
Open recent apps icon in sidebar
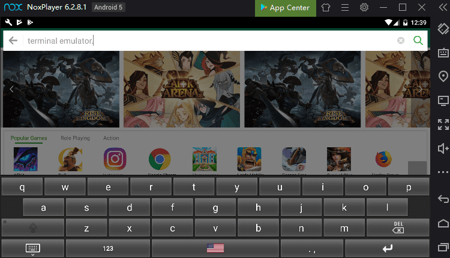443,247
